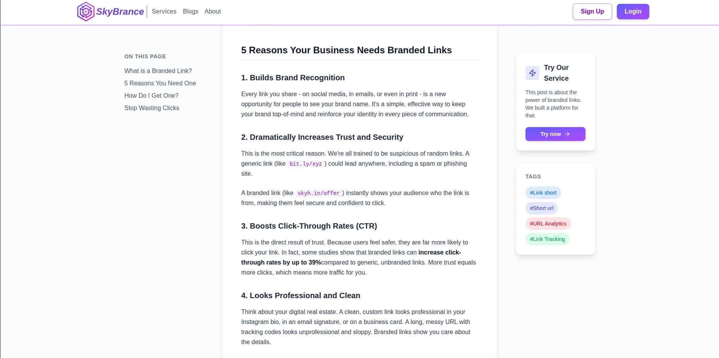Click the arrow icon on Try now button
This screenshot has height=358, width=719.
tap(567, 134)
